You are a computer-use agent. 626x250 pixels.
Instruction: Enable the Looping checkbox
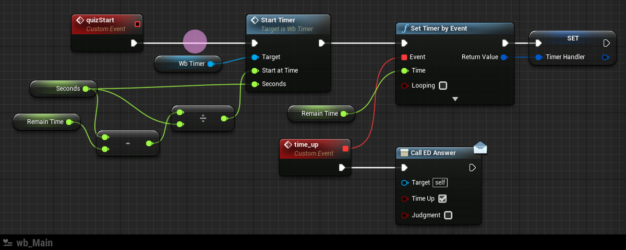[443, 85]
